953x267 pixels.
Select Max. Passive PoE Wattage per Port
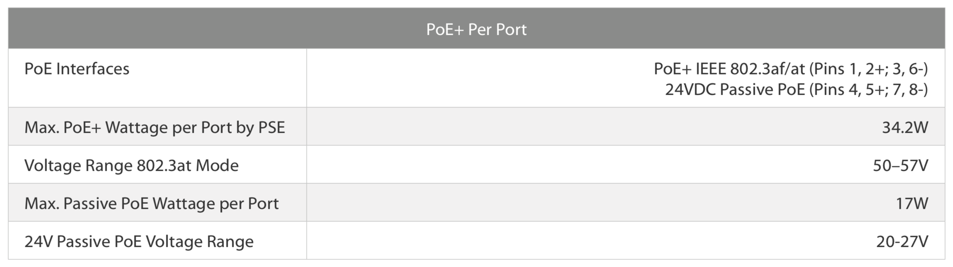pyautogui.click(x=151, y=203)
